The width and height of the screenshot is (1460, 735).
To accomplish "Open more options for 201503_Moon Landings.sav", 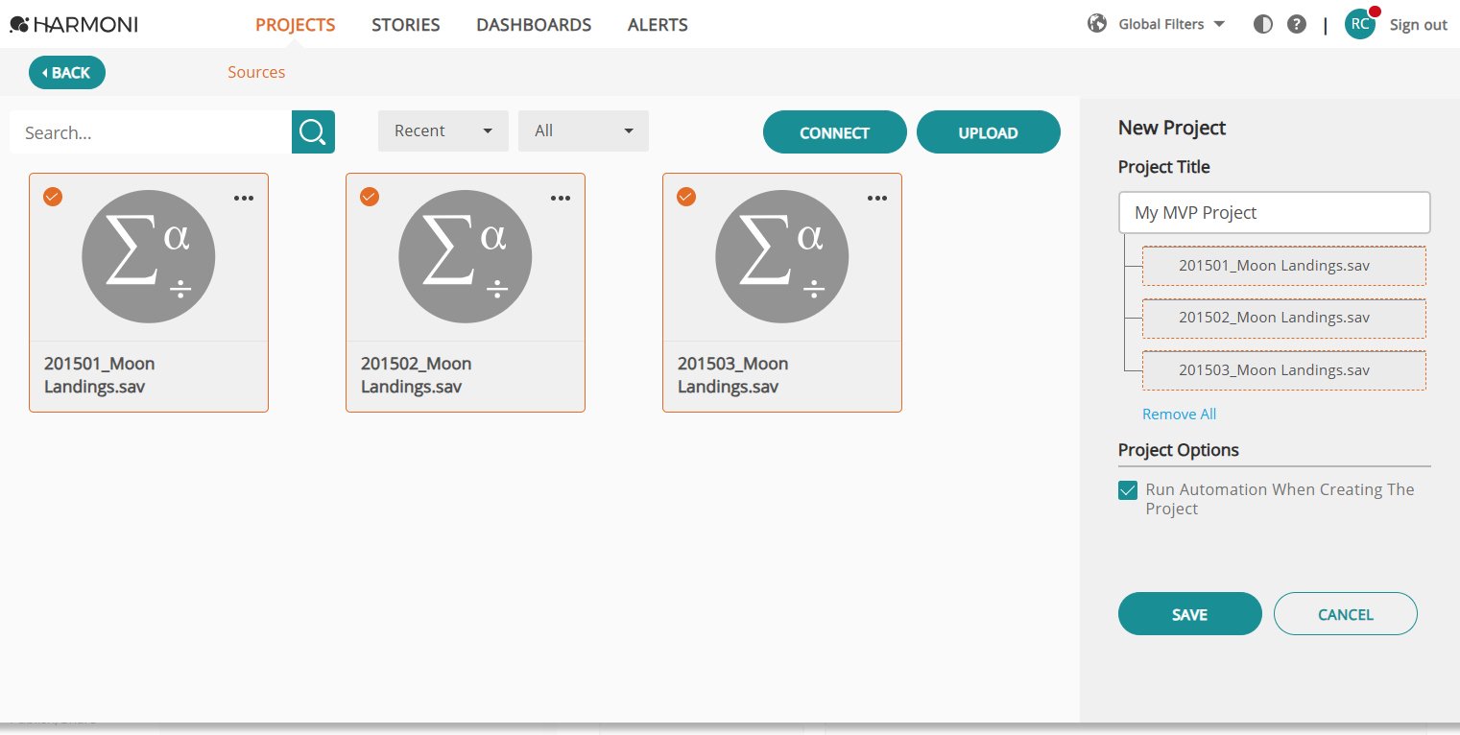I will click(x=877, y=198).
